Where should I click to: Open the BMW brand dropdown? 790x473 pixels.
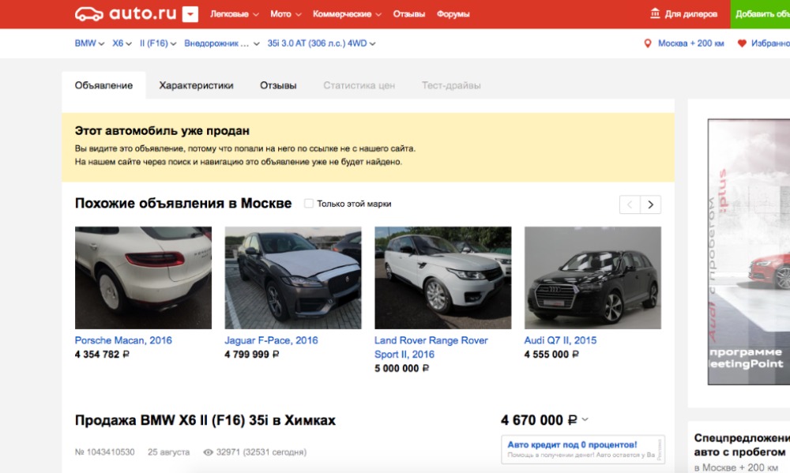click(89, 43)
